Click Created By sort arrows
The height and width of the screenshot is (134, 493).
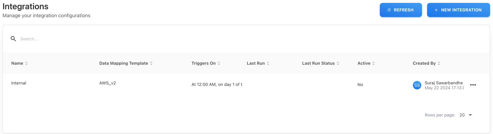[439, 63]
